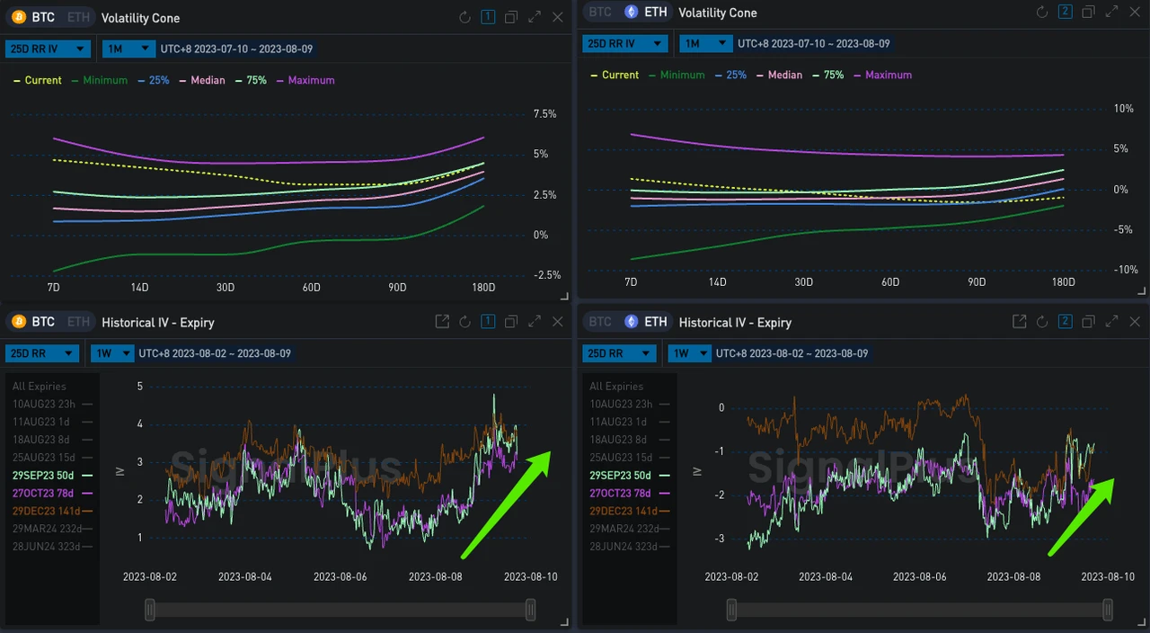Close the ETH Historical IV panel
The width and height of the screenshot is (1150, 633).
click(1135, 321)
